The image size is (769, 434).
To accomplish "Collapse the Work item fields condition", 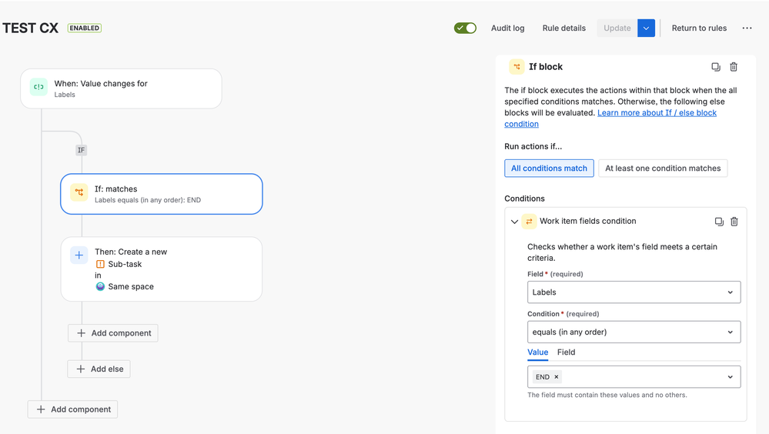I will click(x=514, y=222).
